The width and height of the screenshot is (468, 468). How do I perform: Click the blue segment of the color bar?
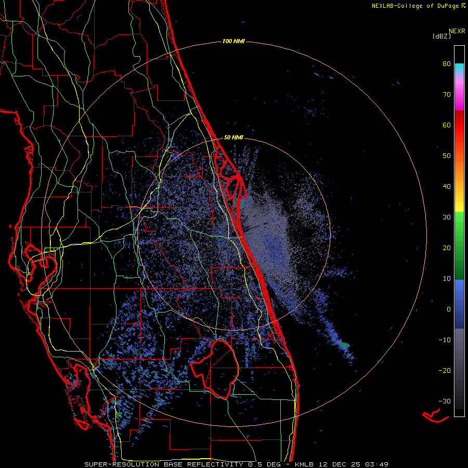(459, 304)
